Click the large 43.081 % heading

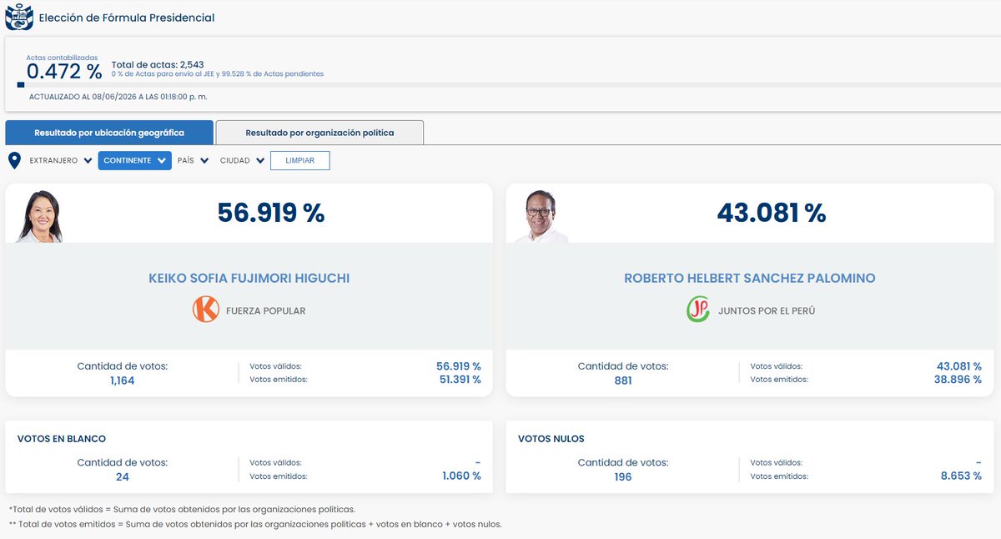[x=772, y=213]
